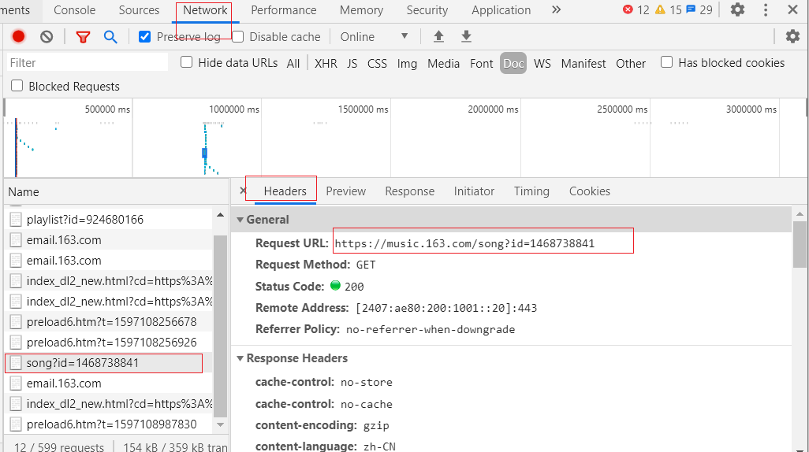Toggle the network filter funnel icon
The width and height of the screenshot is (809, 452).
pyautogui.click(x=83, y=37)
